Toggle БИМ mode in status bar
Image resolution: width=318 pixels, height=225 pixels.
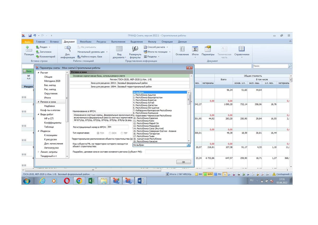[x=208, y=174]
